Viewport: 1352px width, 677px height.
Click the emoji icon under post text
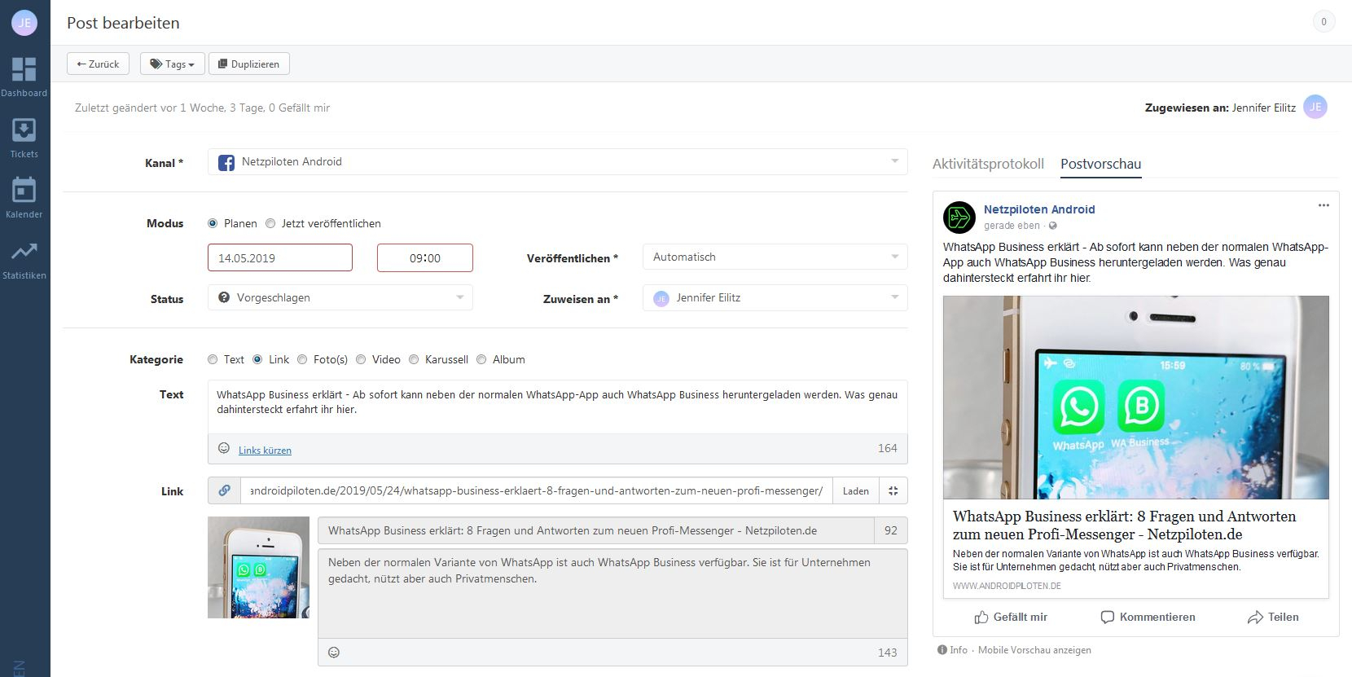point(224,448)
